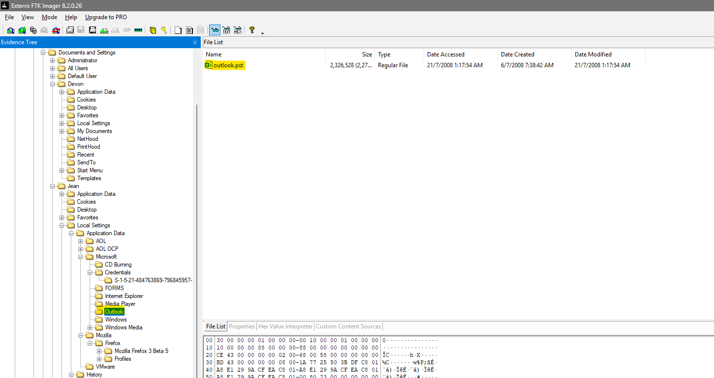Expand Mozilla Firefox 3 Beta 5 node
Viewport: 714px width, 378px height.
(x=99, y=351)
